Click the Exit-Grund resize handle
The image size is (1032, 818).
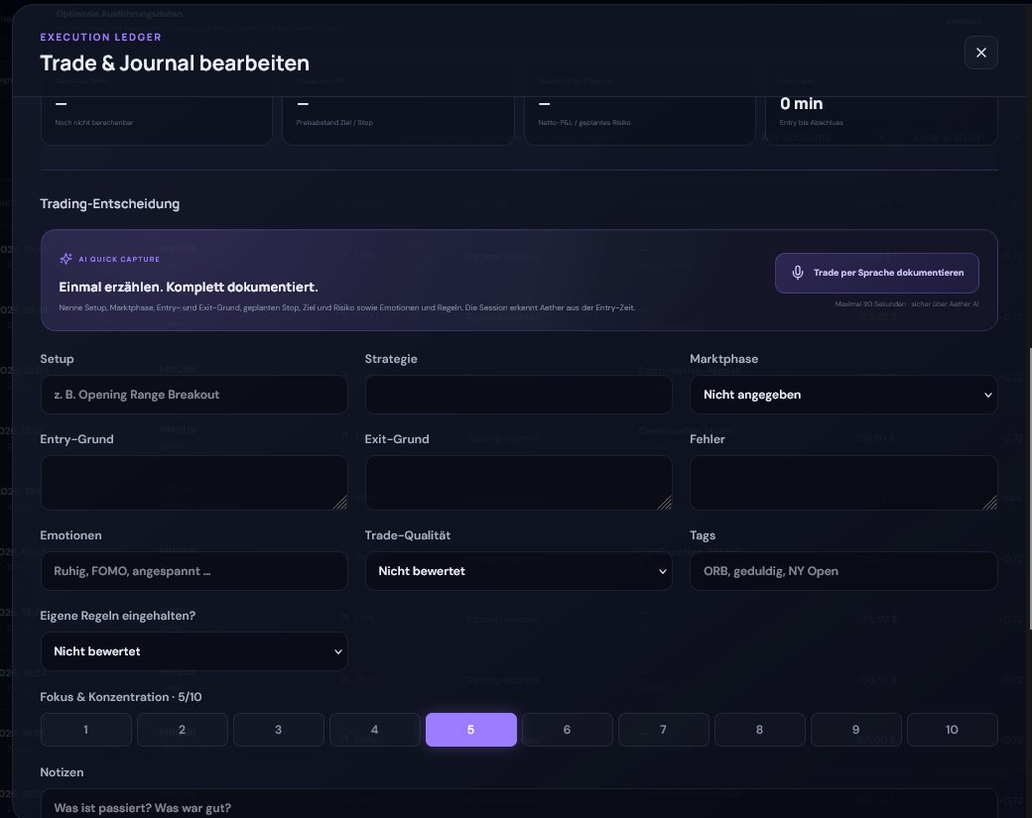coord(665,503)
